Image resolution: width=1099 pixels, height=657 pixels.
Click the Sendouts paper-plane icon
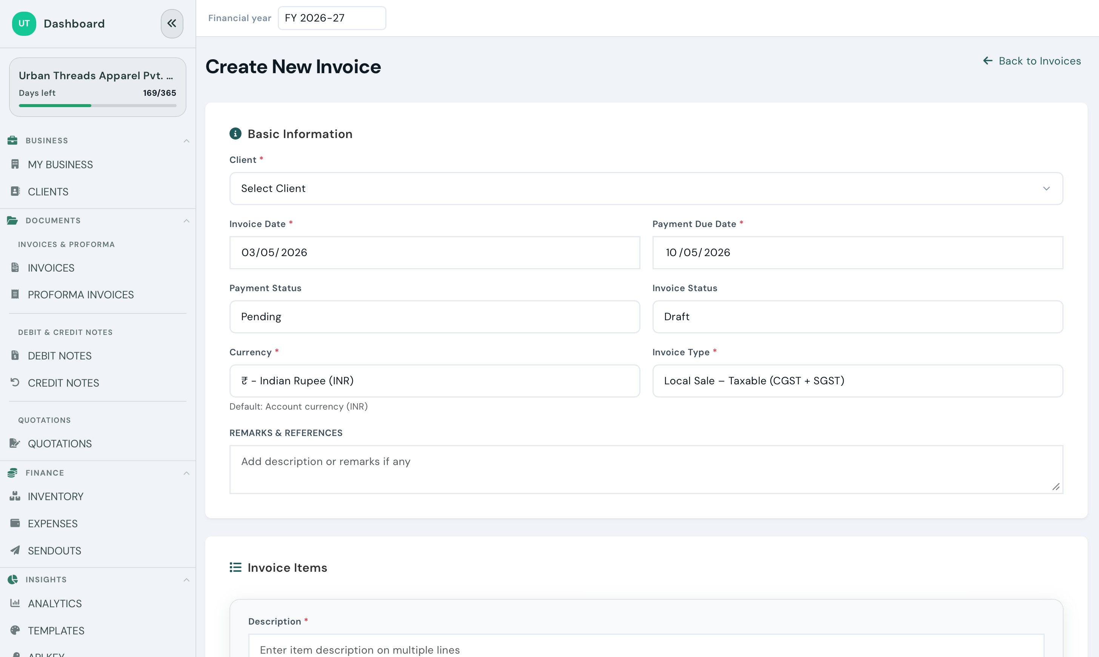[x=15, y=550]
